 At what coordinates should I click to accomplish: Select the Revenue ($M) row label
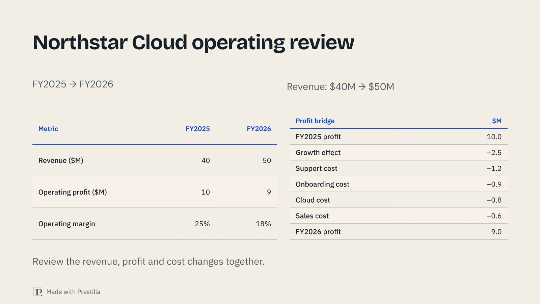[61, 160]
